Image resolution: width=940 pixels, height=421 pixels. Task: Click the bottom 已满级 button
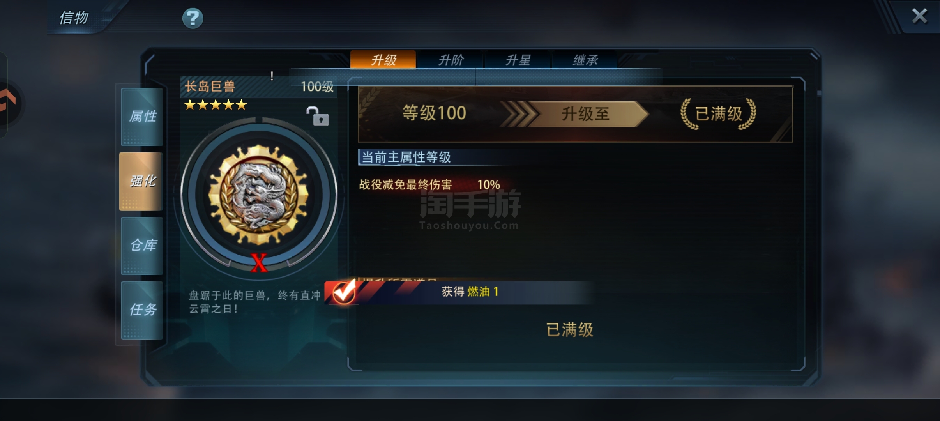570,330
